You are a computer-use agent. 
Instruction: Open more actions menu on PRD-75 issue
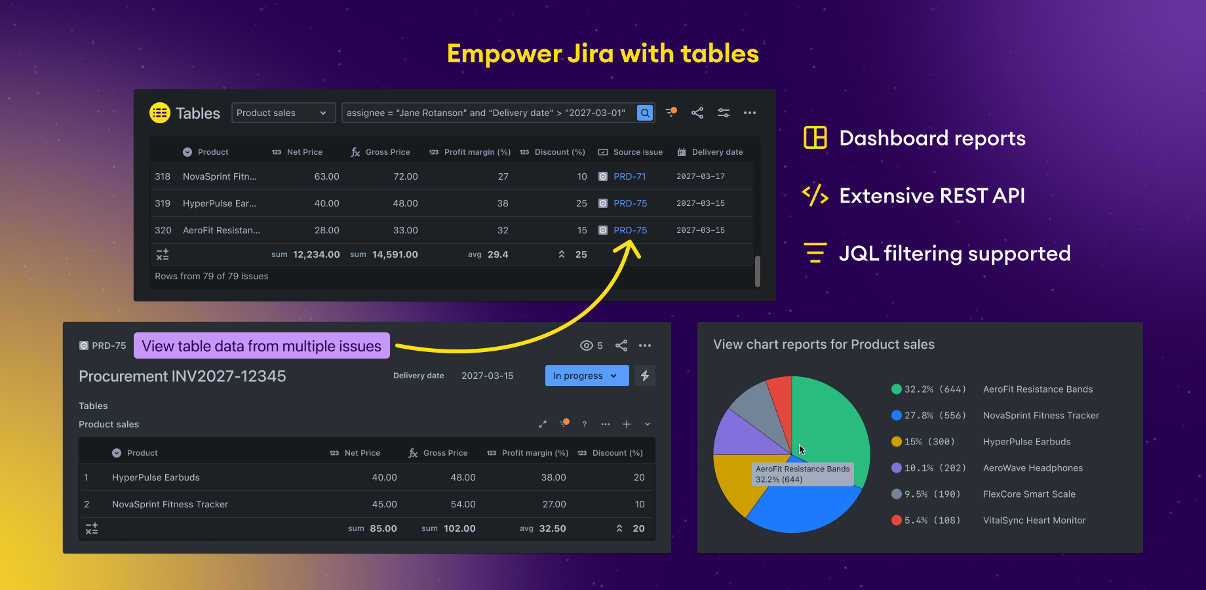tap(645, 345)
